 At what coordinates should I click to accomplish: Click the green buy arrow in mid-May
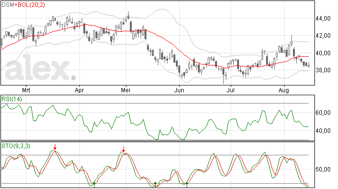[155, 185]
